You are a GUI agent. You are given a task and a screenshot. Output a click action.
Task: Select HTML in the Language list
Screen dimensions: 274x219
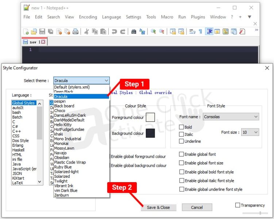pos(17,155)
